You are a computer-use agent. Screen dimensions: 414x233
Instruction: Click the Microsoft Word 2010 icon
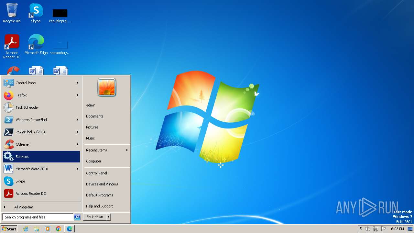point(8,169)
